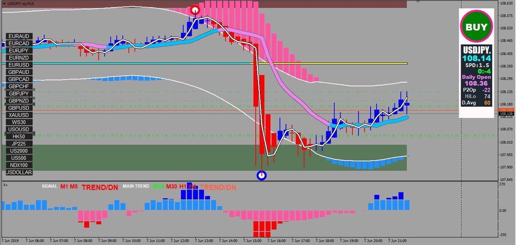Click the cyan 108.14 price value

pos(477,59)
